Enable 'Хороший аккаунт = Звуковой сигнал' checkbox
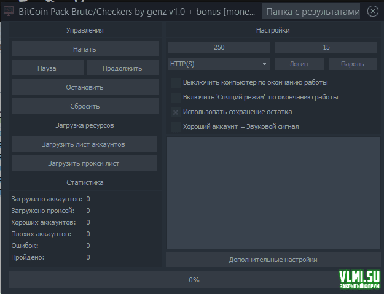 176,127
